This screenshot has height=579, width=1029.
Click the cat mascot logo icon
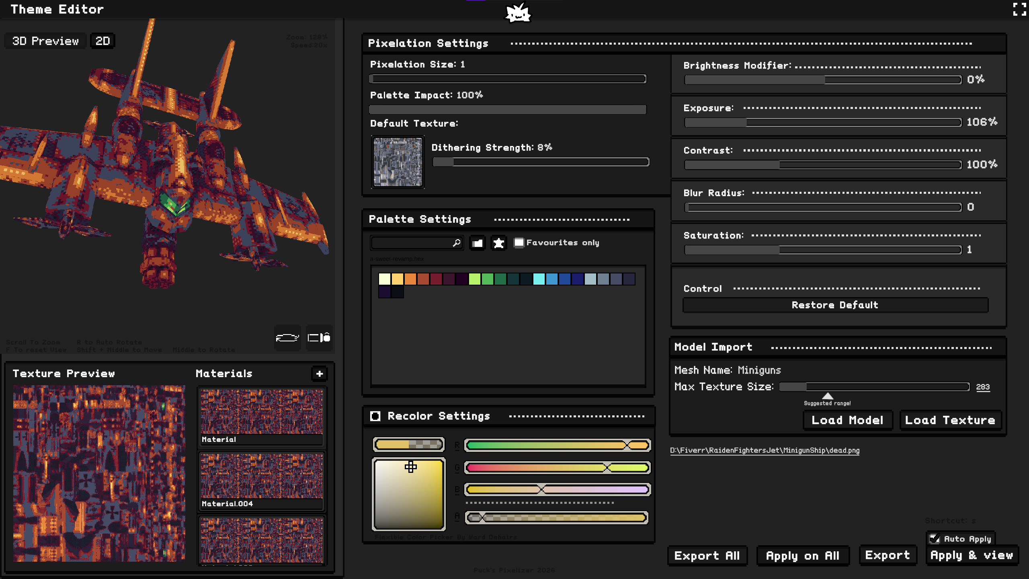click(518, 13)
